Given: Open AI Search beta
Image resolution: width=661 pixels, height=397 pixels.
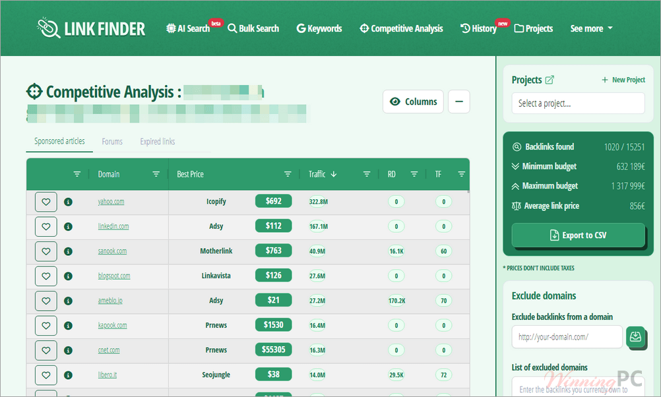Looking at the screenshot, I should click(x=188, y=28).
